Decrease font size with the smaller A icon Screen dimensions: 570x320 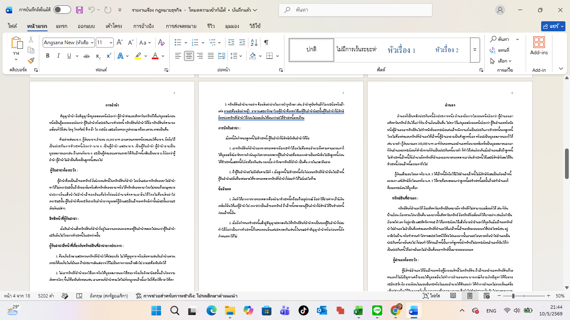click(x=130, y=43)
